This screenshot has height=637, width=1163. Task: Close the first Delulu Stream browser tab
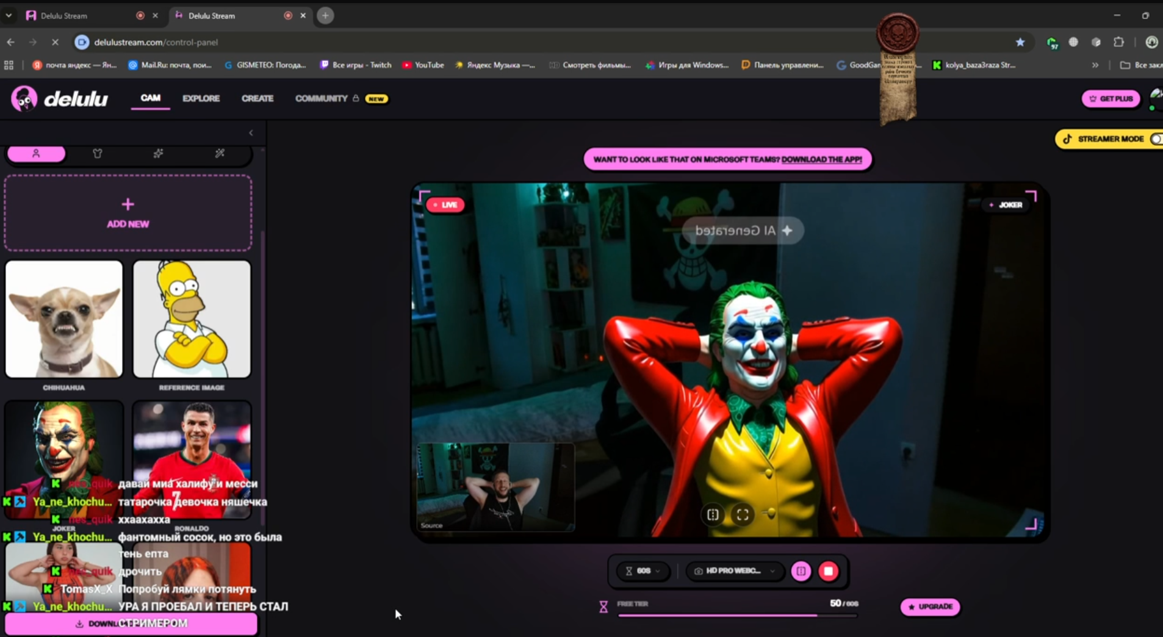click(155, 16)
